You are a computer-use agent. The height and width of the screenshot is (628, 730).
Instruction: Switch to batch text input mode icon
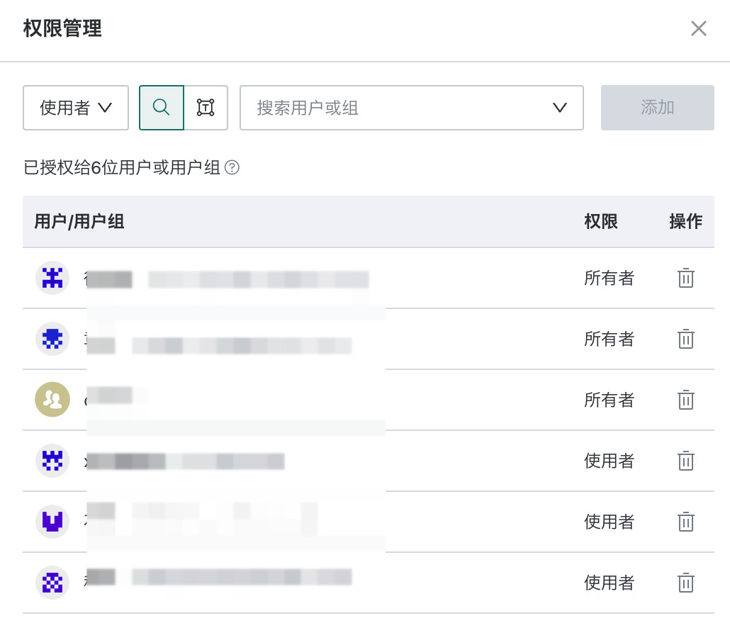click(206, 108)
